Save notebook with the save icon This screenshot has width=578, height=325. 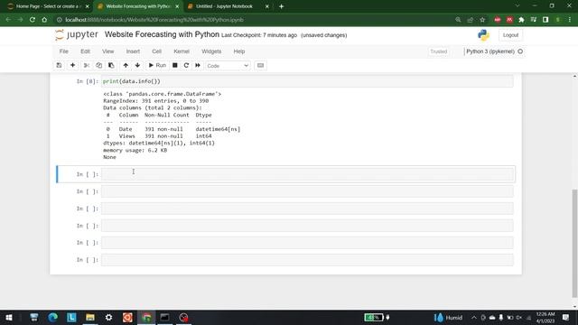point(59,65)
